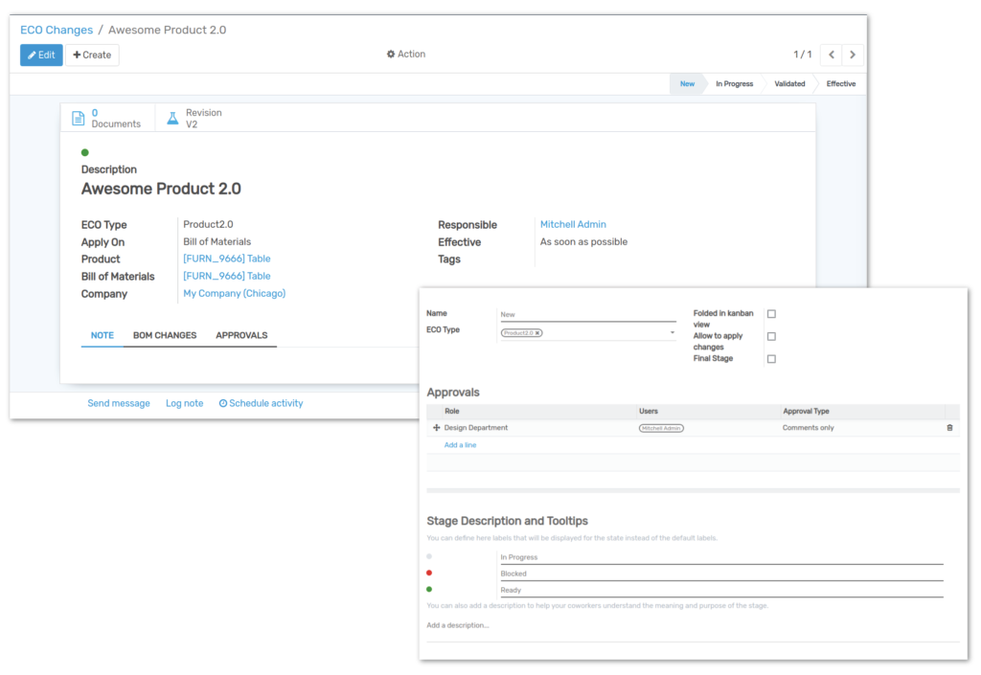The width and height of the screenshot is (981, 675).
Task: Toggle Folded in kanban view checkbox
Action: [x=771, y=314]
